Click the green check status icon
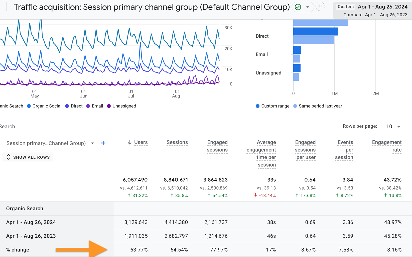 (298, 7)
